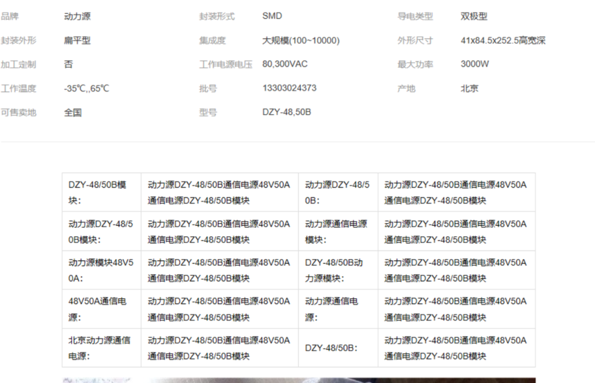
Task: Click the table cell 'DZY-48/50B动力源模块:'
Action: 338,270
